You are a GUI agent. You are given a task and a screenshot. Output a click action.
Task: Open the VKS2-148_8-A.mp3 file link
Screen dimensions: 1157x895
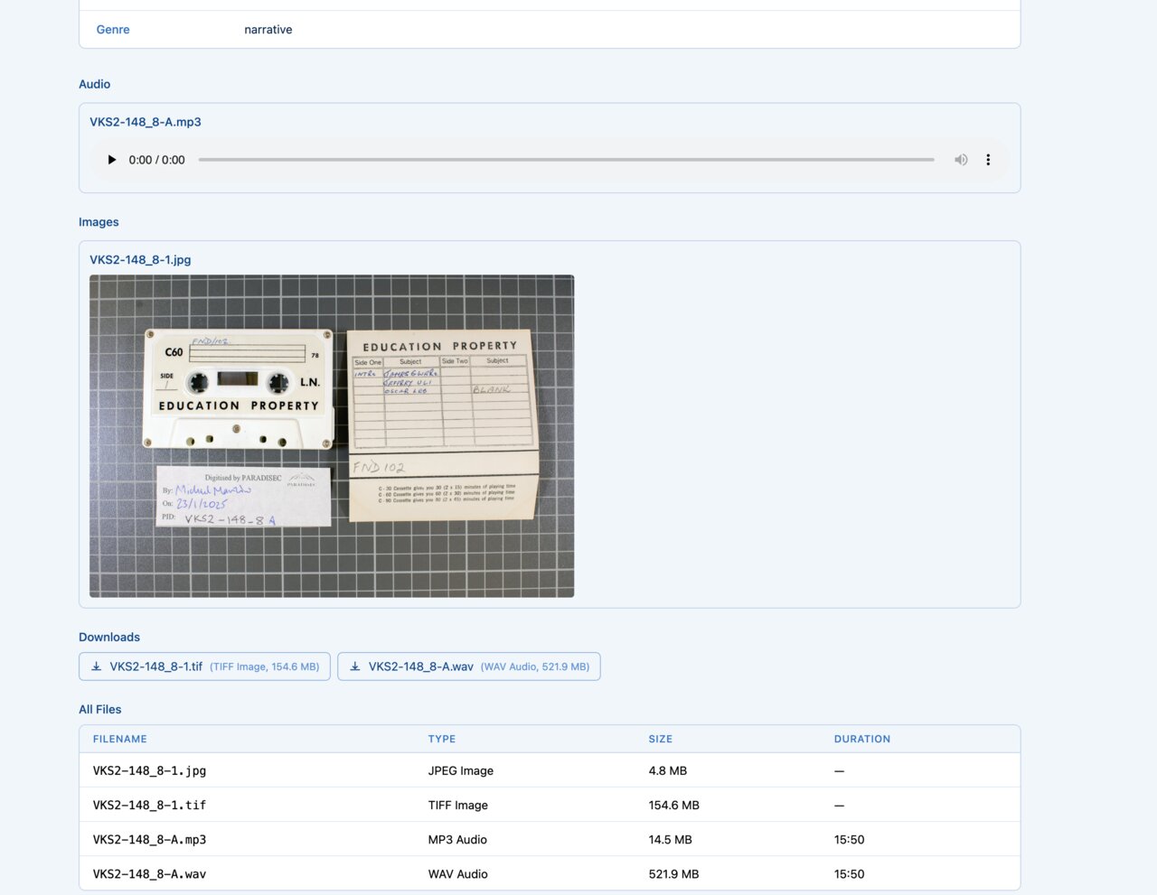145,121
